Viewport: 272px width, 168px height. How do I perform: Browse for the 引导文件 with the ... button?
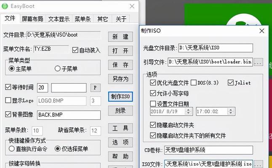point(259,62)
